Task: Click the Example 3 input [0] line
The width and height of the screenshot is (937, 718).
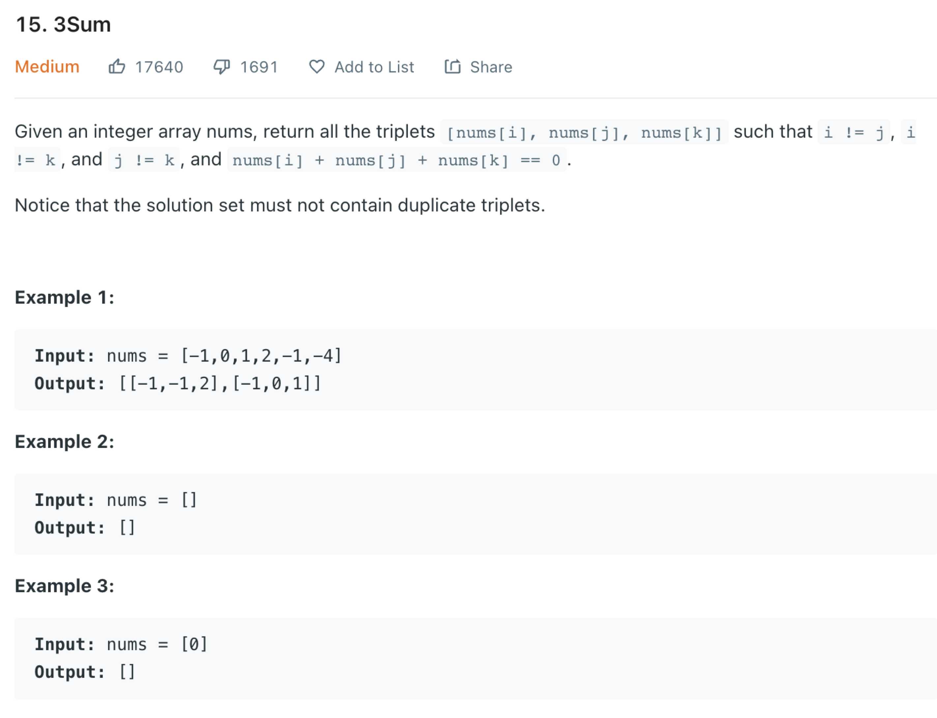Action: [x=121, y=644]
